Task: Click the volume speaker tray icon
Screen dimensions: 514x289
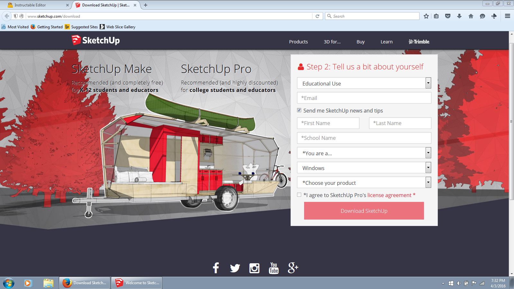Action: (x=458, y=283)
